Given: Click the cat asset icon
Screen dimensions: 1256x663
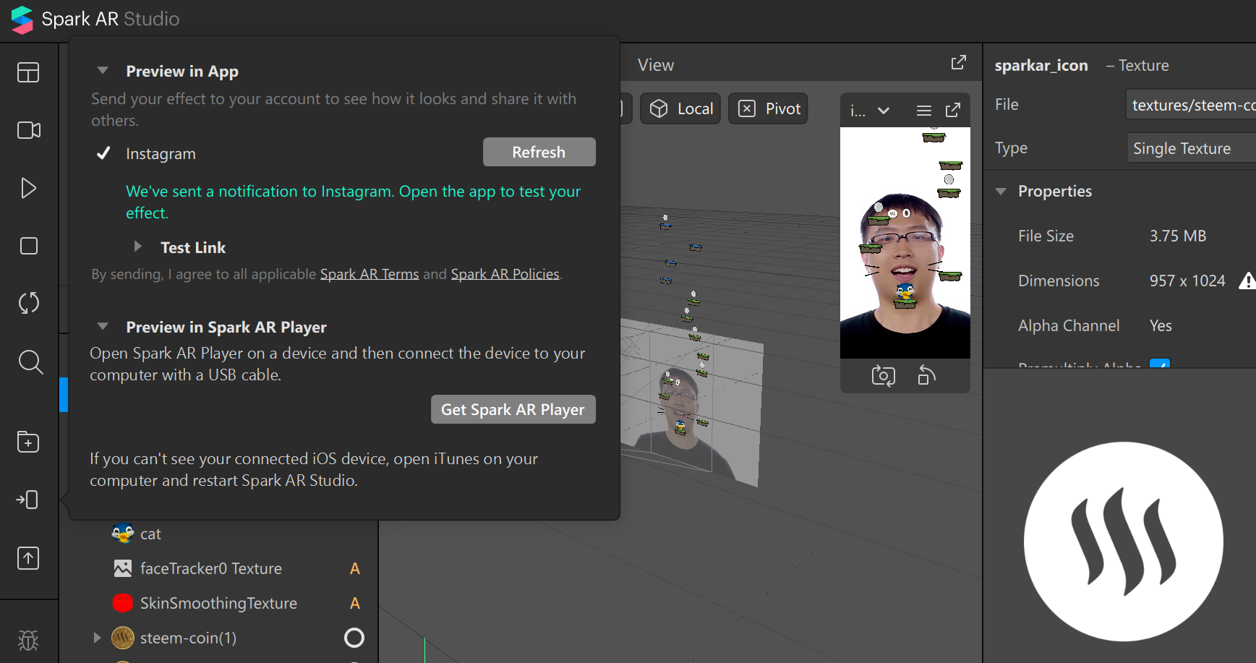Looking at the screenshot, I should click(123, 534).
